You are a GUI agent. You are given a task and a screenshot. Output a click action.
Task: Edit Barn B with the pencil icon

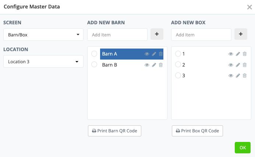click(154, 65)
